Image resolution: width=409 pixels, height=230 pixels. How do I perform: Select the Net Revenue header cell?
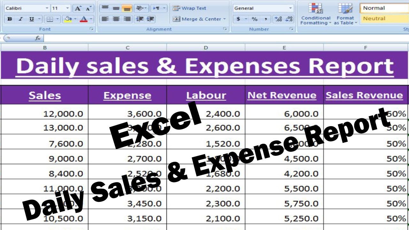click(x=284, y=95)
